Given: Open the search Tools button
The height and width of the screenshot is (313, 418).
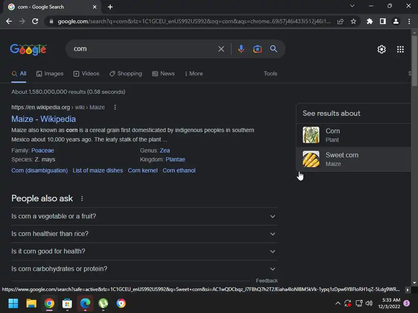Looking at the screenshot, I should tap(270, 74).
